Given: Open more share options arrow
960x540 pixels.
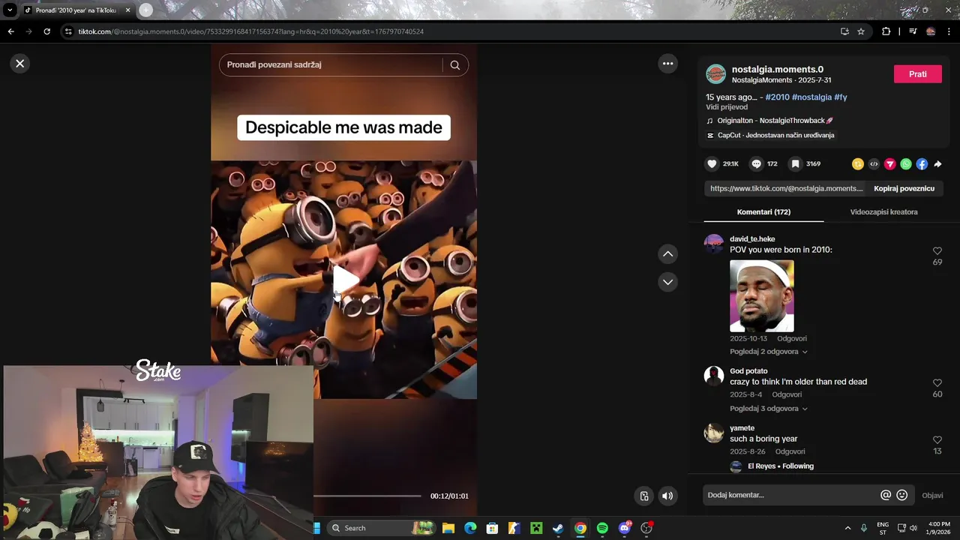Looking at the screenshot, I should tap(937, 163).
